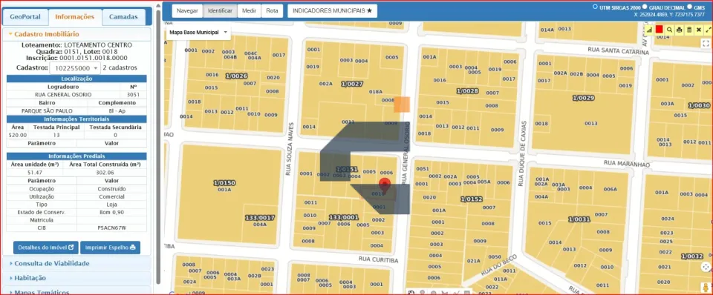The width and height of the screenshot is (713, 295).
Task: Click the chart/statistics icon in map toolbar
Action: click(x=649, y=30)
